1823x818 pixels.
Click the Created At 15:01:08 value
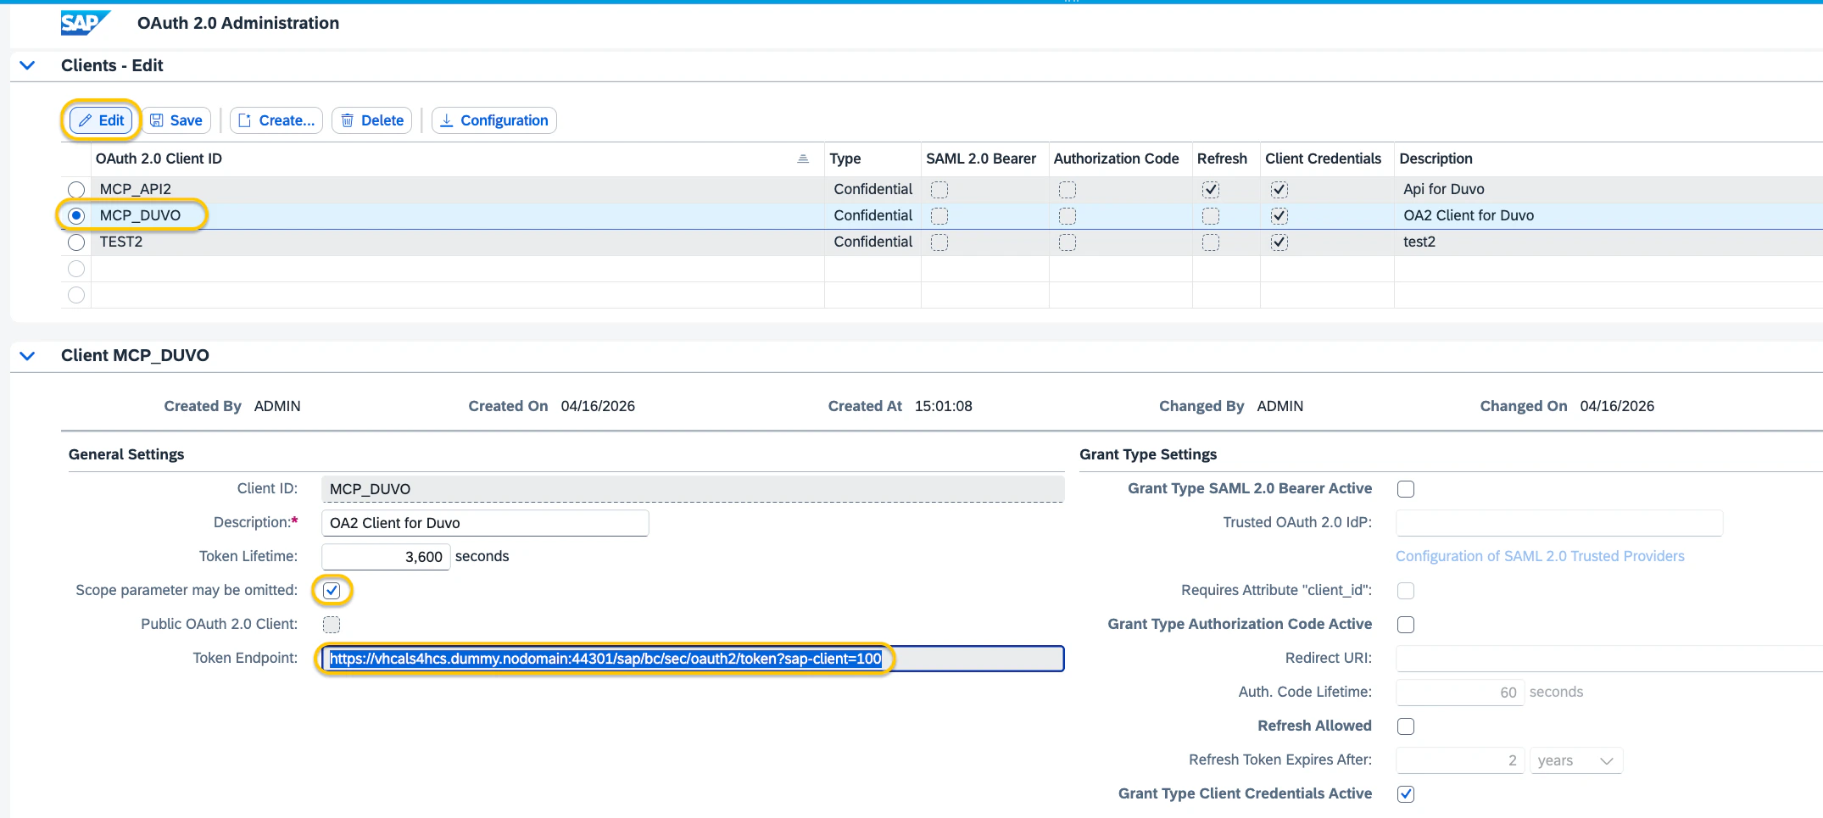(943, 406)
